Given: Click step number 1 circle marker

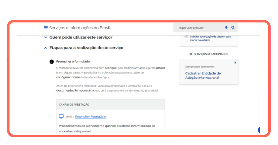Looking at the screenshot, I should tap(52, 62).
